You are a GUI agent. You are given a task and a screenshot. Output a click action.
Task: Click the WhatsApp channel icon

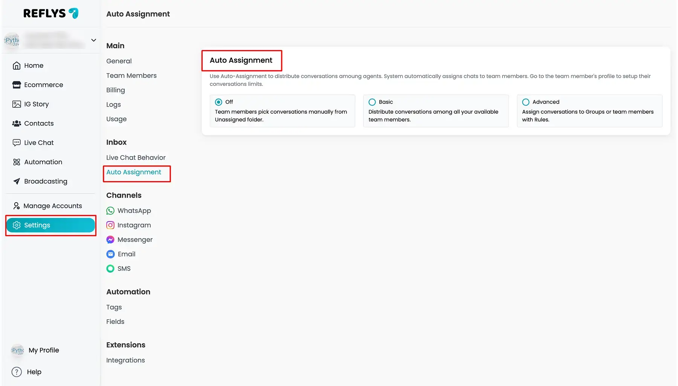(x=110, y=211)
